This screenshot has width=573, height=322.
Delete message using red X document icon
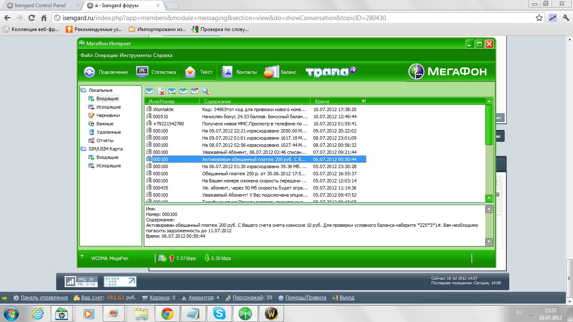pos(161,91)
